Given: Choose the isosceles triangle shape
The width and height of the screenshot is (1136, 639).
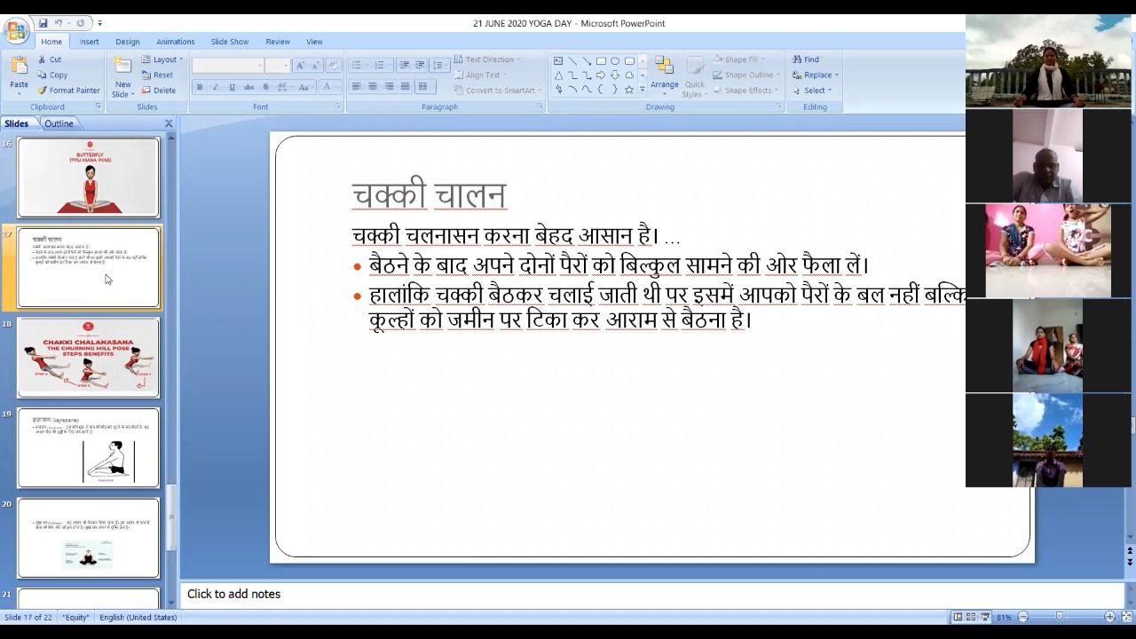Looking at the screenshot, I should click(558, 75).
